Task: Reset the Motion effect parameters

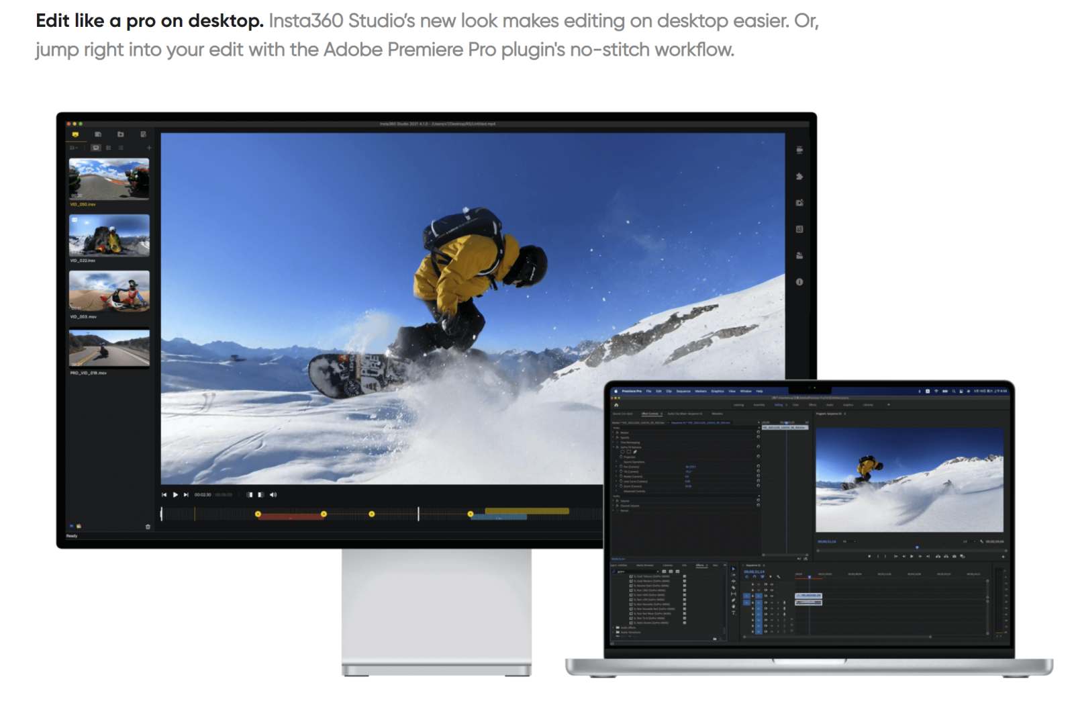Action: [759, 432]
